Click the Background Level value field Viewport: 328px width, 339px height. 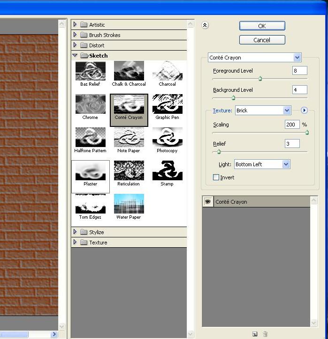(300, 90)
